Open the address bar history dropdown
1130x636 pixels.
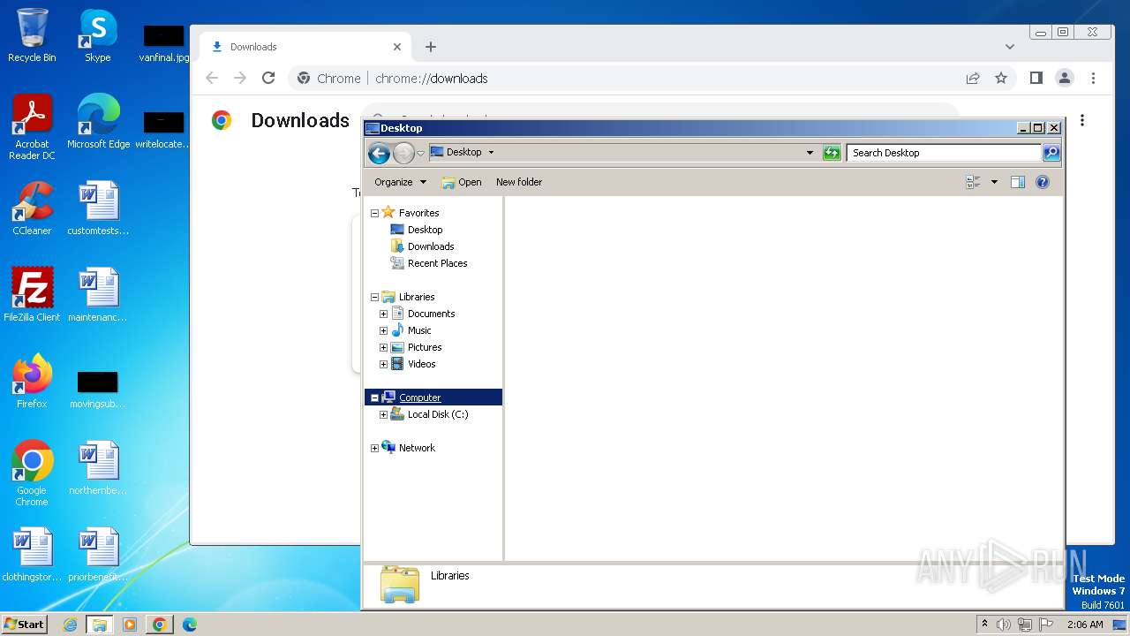pyautogui.click(x=810, y=153)
